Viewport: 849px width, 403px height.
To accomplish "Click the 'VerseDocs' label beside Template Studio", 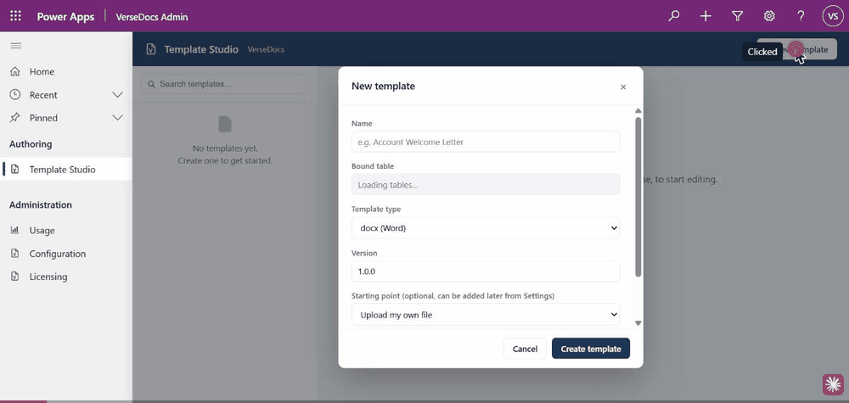I will pos(266,50).
